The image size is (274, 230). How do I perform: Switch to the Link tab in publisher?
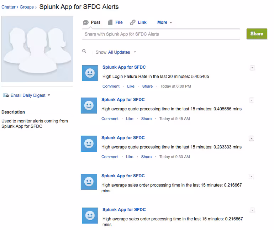[142, 22]
